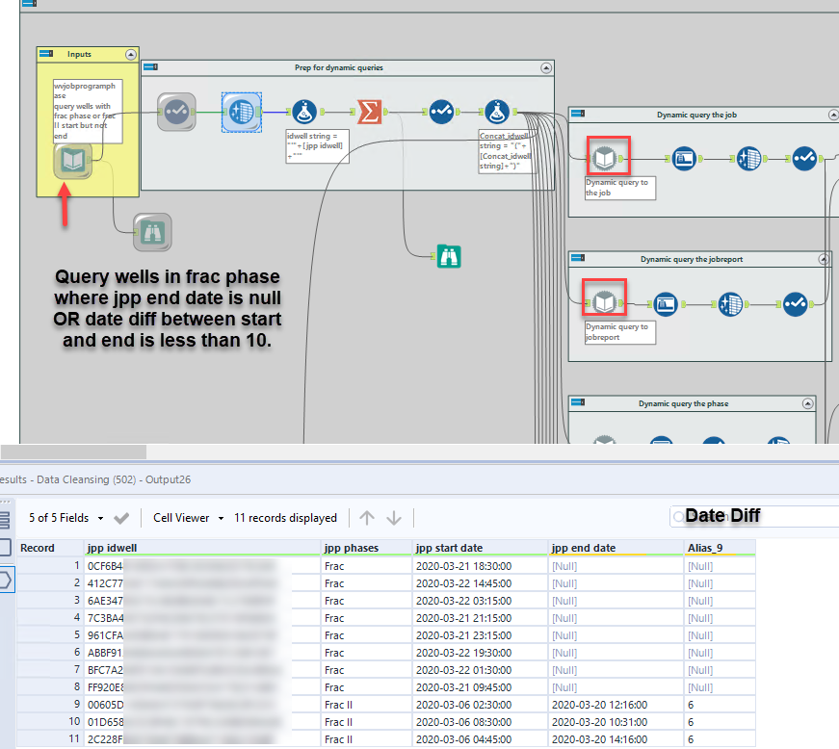Click the 'Dynamic query to jobreport' annotation
The height and width of the screenshot is (749, 839).
point(620,332)
